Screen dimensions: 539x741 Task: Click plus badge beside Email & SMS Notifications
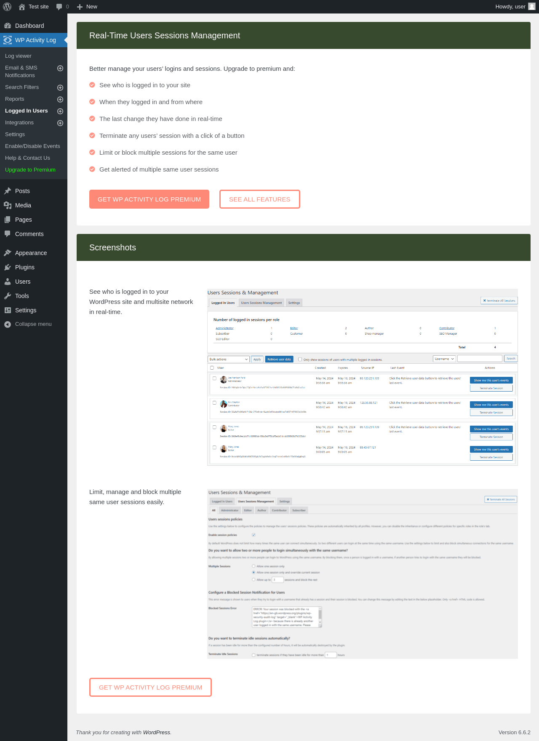[x=60, y=68]
